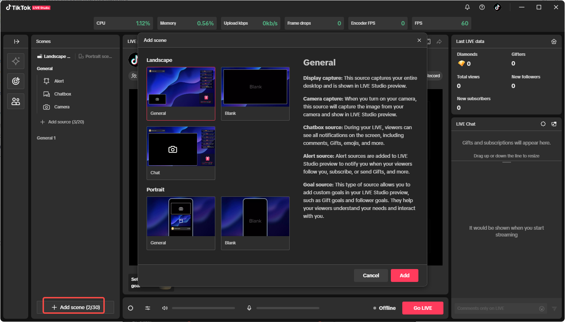Click Add source (3/20)

62,122
